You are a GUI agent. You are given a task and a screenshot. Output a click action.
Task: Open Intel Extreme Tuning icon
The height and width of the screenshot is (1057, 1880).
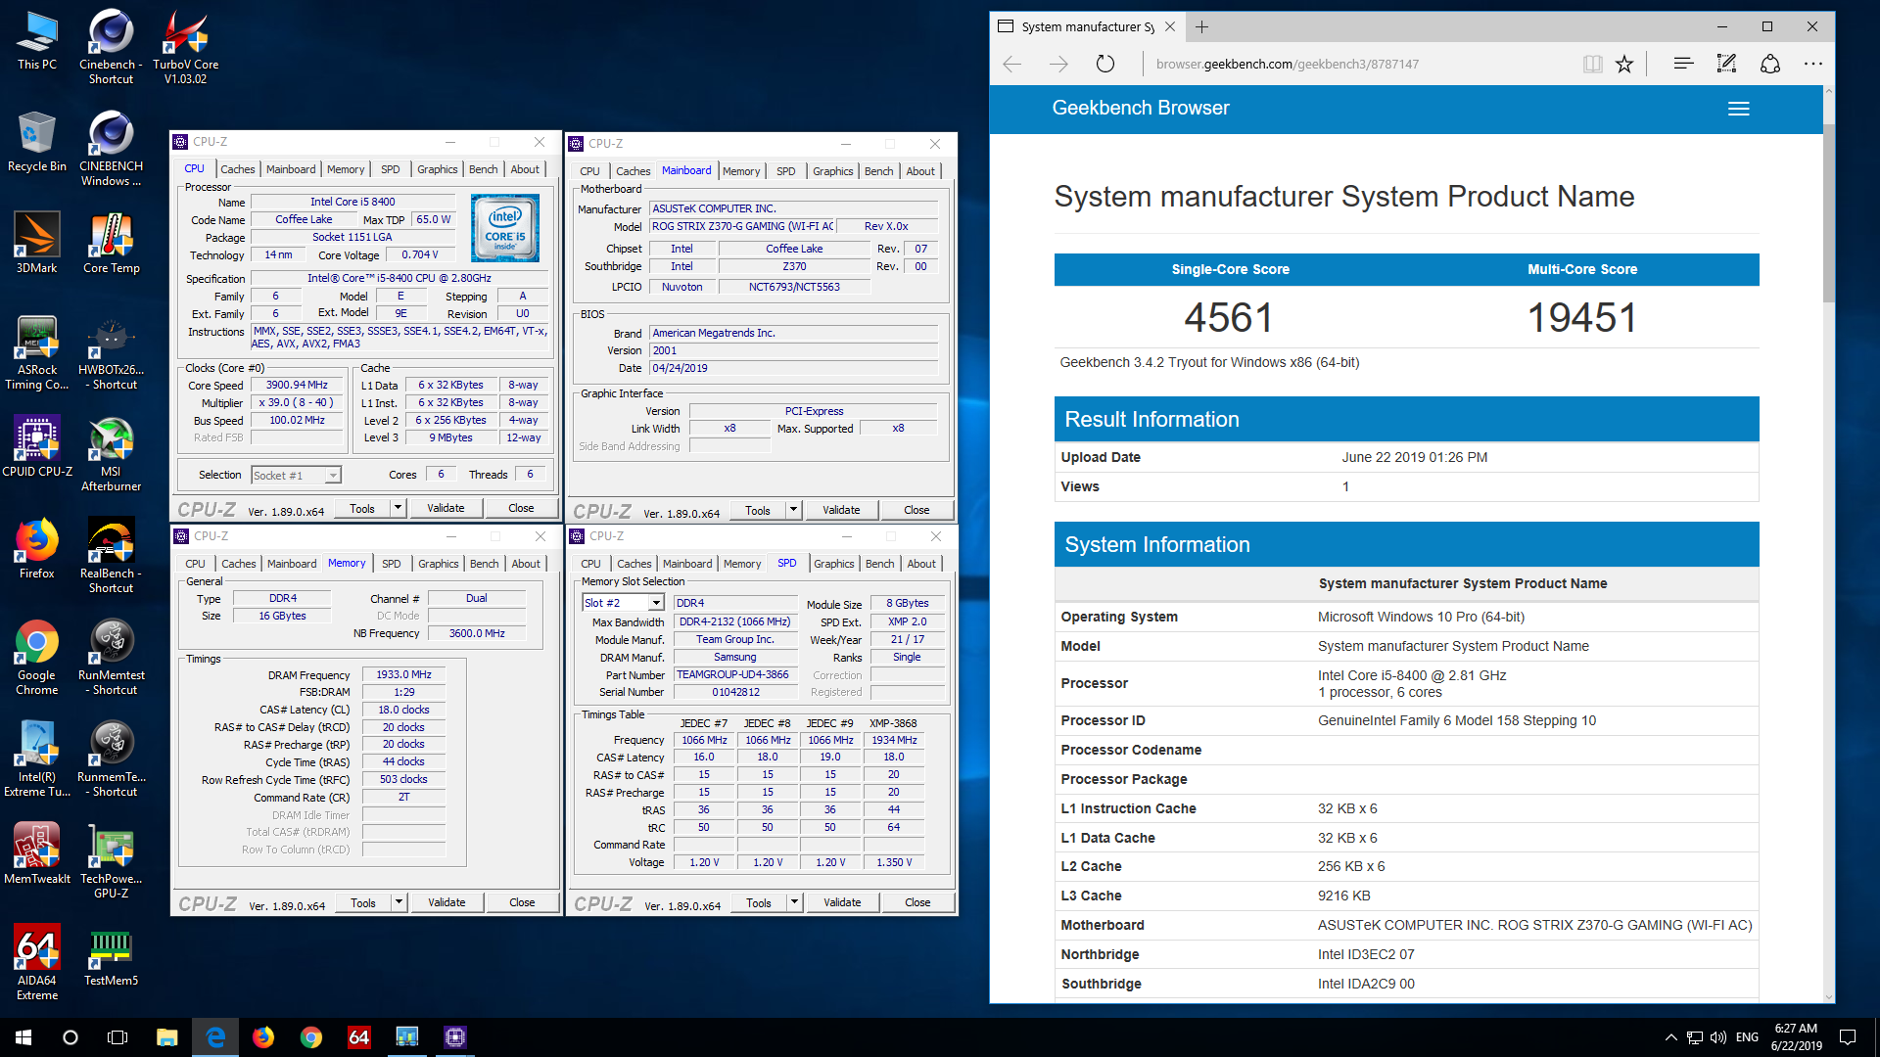point(37,759)
